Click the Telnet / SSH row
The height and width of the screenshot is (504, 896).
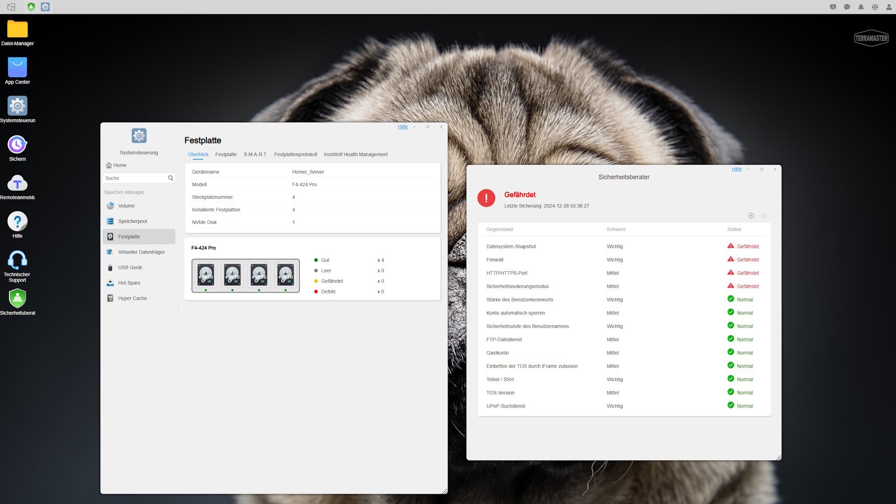click(624, 379)
